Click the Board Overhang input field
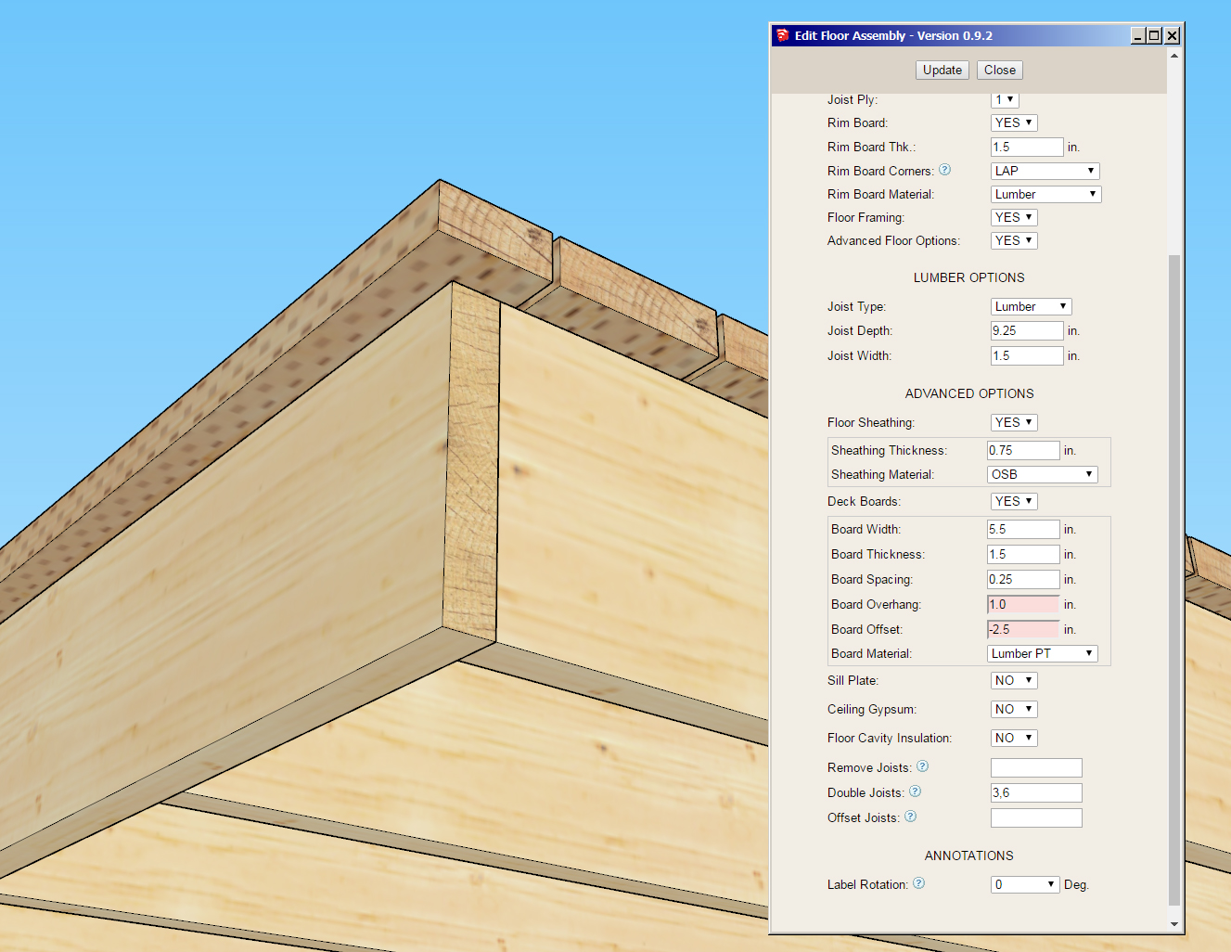 pyautogui.click(x=1022, y=604)
